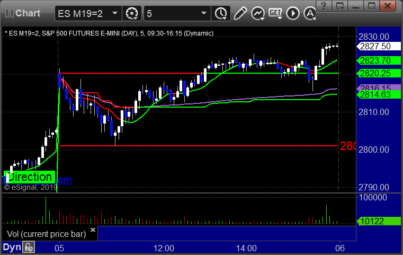The image size is (403, 255).
Task: Select the 2823.70 green price marker
Action: 379,61
